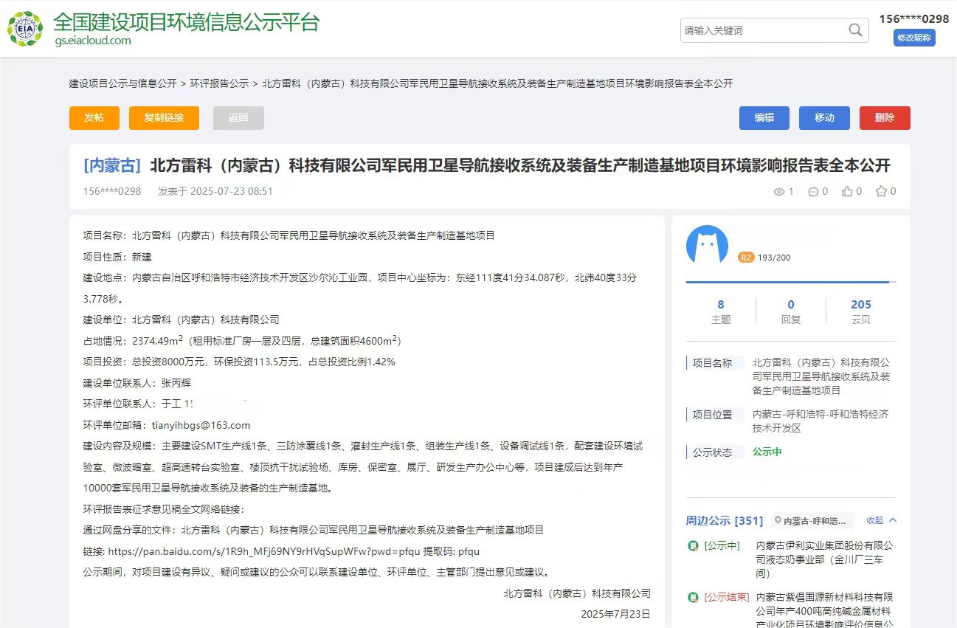This screenshot has height=628, width=957.
Task: Click the 建设单位联系人：张丙辉 line
Action: (137, 383)
